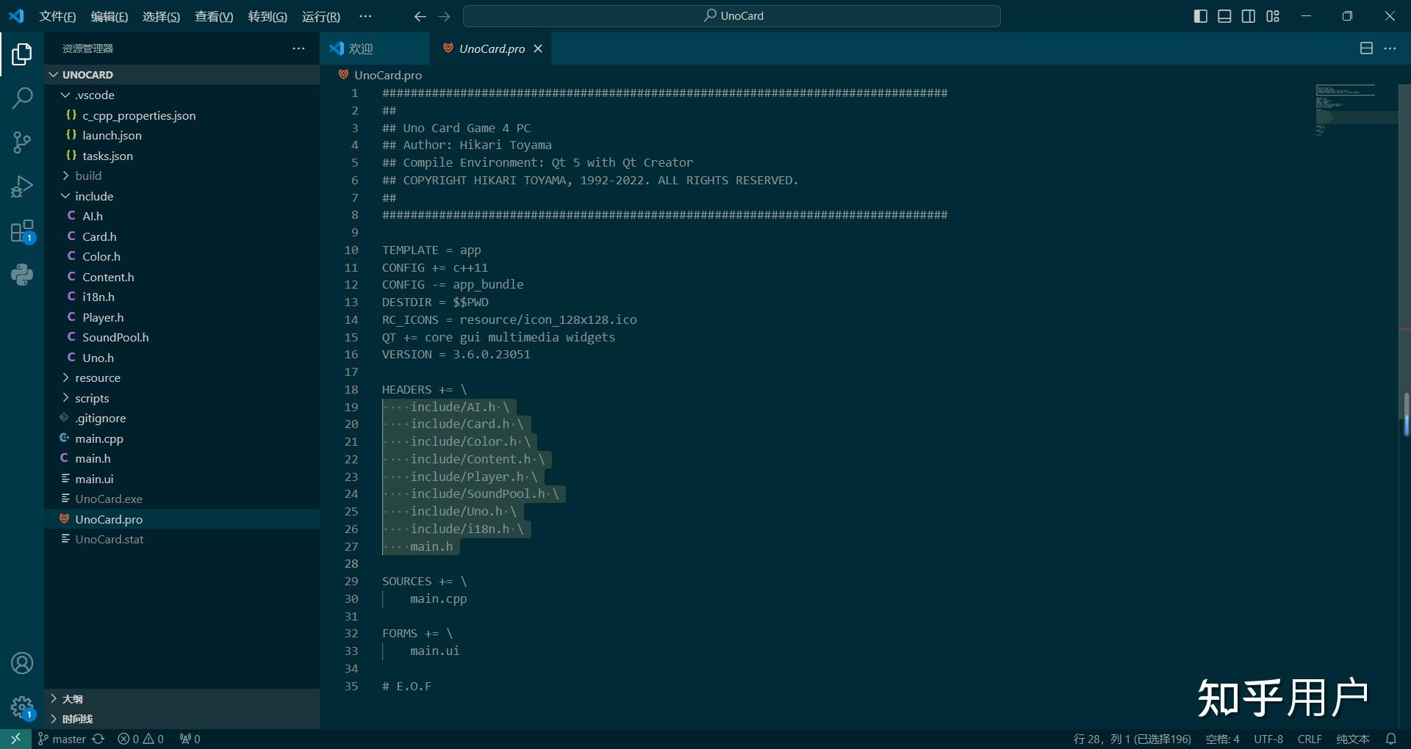Open launch.json in explorer

pyautogui.click(x=182, y=135)
